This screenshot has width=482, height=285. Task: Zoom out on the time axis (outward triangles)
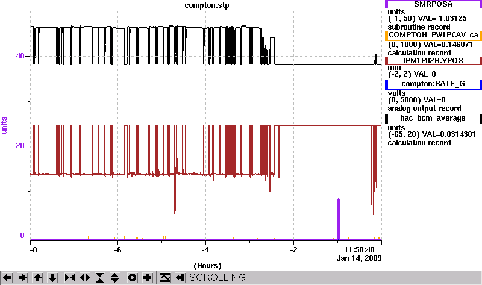click(x=85, y=278)
